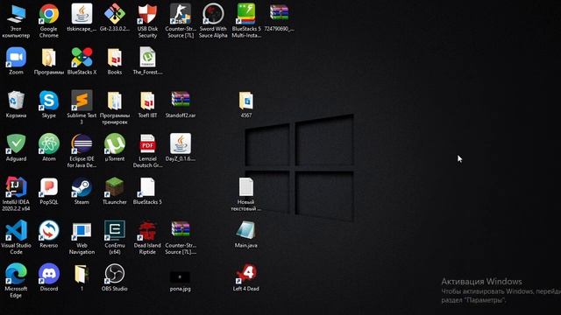Open USB Disk Security shortcut
This screenshot has width=561, height=315.
tap(147, 14)
